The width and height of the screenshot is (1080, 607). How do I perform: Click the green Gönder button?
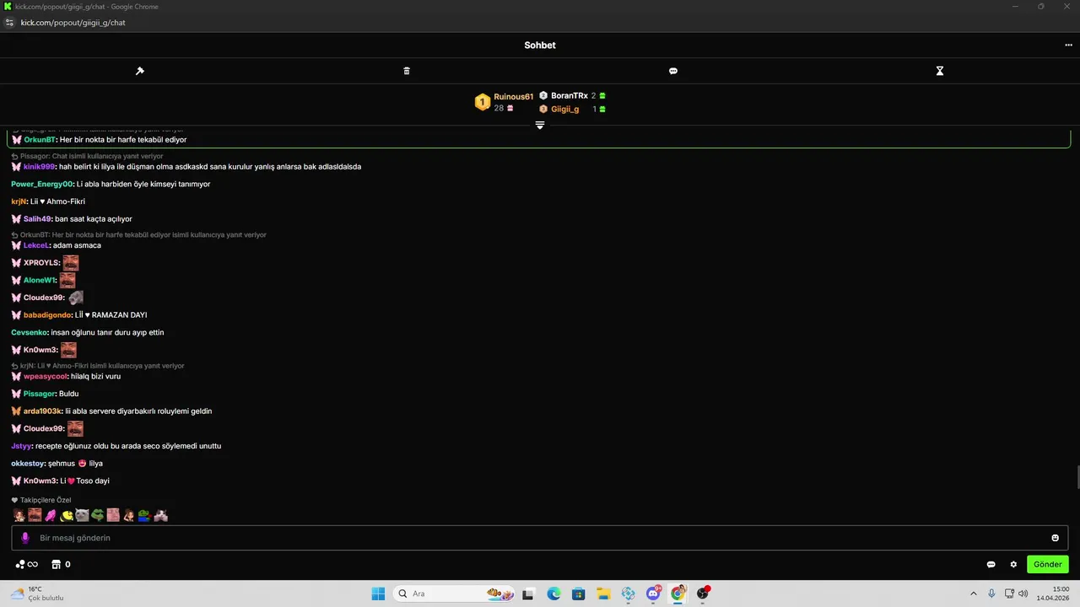click(x=1047, y=565)
